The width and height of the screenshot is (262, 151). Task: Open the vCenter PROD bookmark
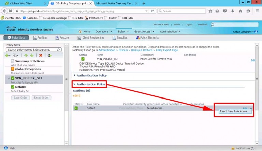pyautogui.click(x=11, y=18)
